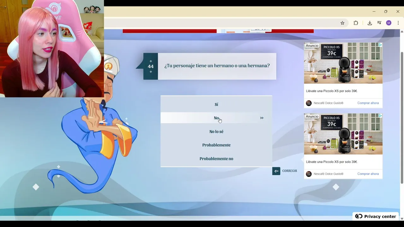Open AdChoices icon on bottom ad
The height and width of the screenshot is (227, 404).
click(x=380, y=116)
